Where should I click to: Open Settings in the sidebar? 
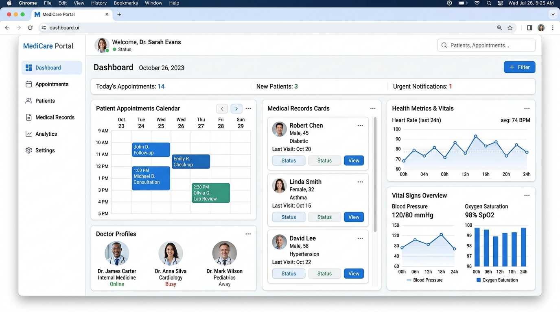[52, 150]
